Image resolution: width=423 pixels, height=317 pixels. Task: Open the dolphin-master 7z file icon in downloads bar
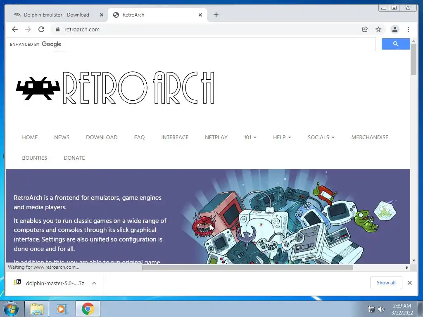[x=17, y=282]
